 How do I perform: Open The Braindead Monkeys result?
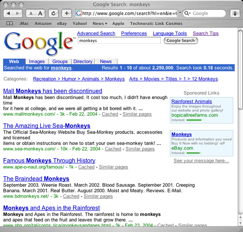click(36, 179)
